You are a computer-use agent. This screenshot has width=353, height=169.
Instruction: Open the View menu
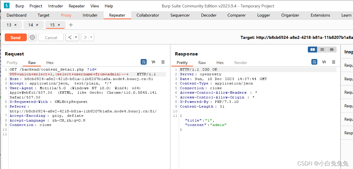point(95,6)
